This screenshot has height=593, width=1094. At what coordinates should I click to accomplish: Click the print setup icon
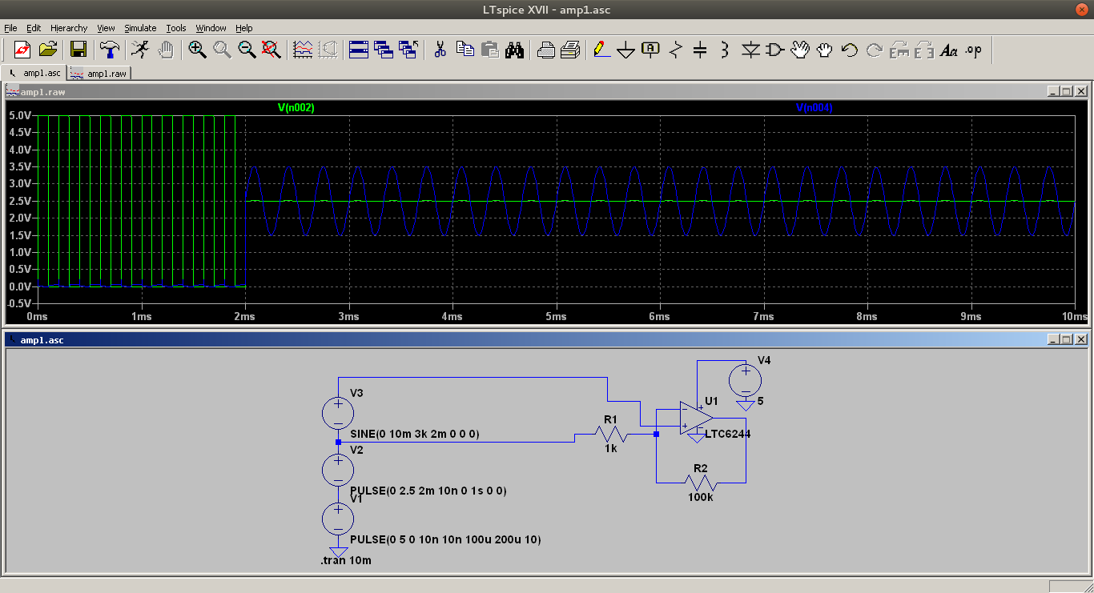click(x=545, y=50)
